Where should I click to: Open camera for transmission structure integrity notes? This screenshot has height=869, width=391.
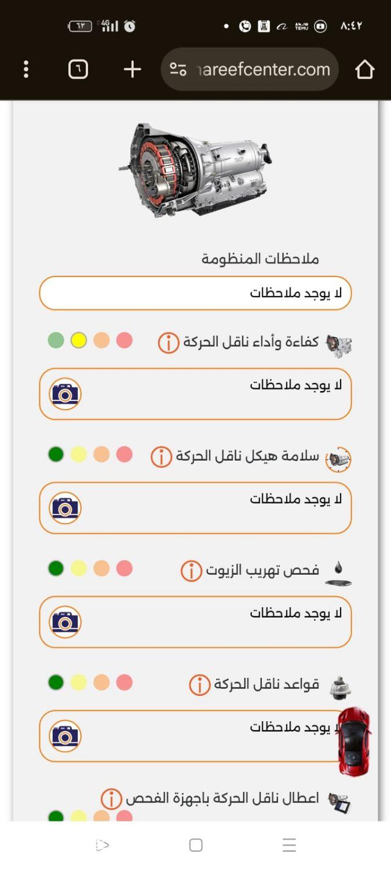65,508
